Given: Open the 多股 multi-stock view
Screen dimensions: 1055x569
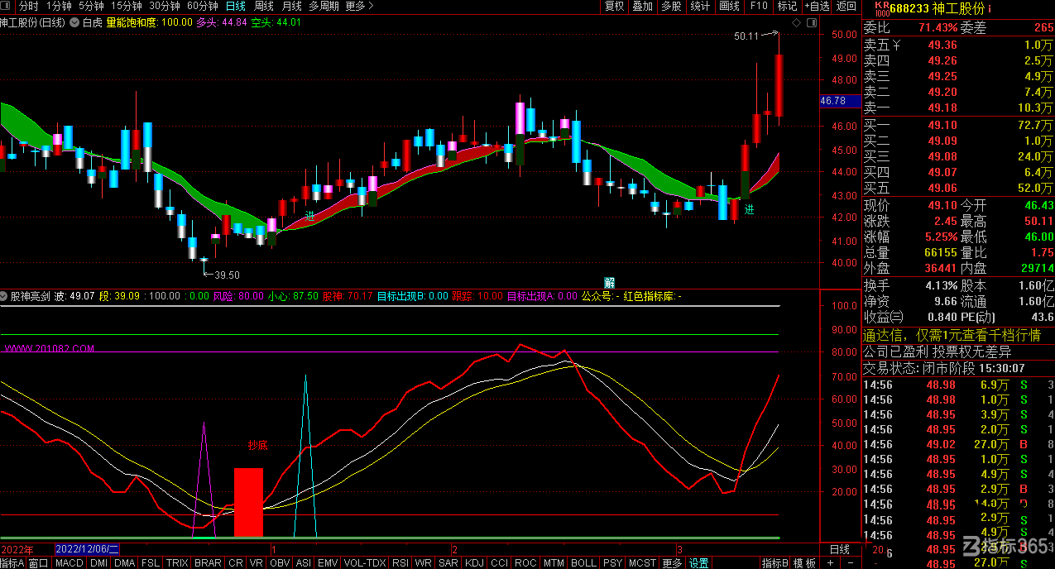Looking at the screenshot, I should tap(671, 6).
